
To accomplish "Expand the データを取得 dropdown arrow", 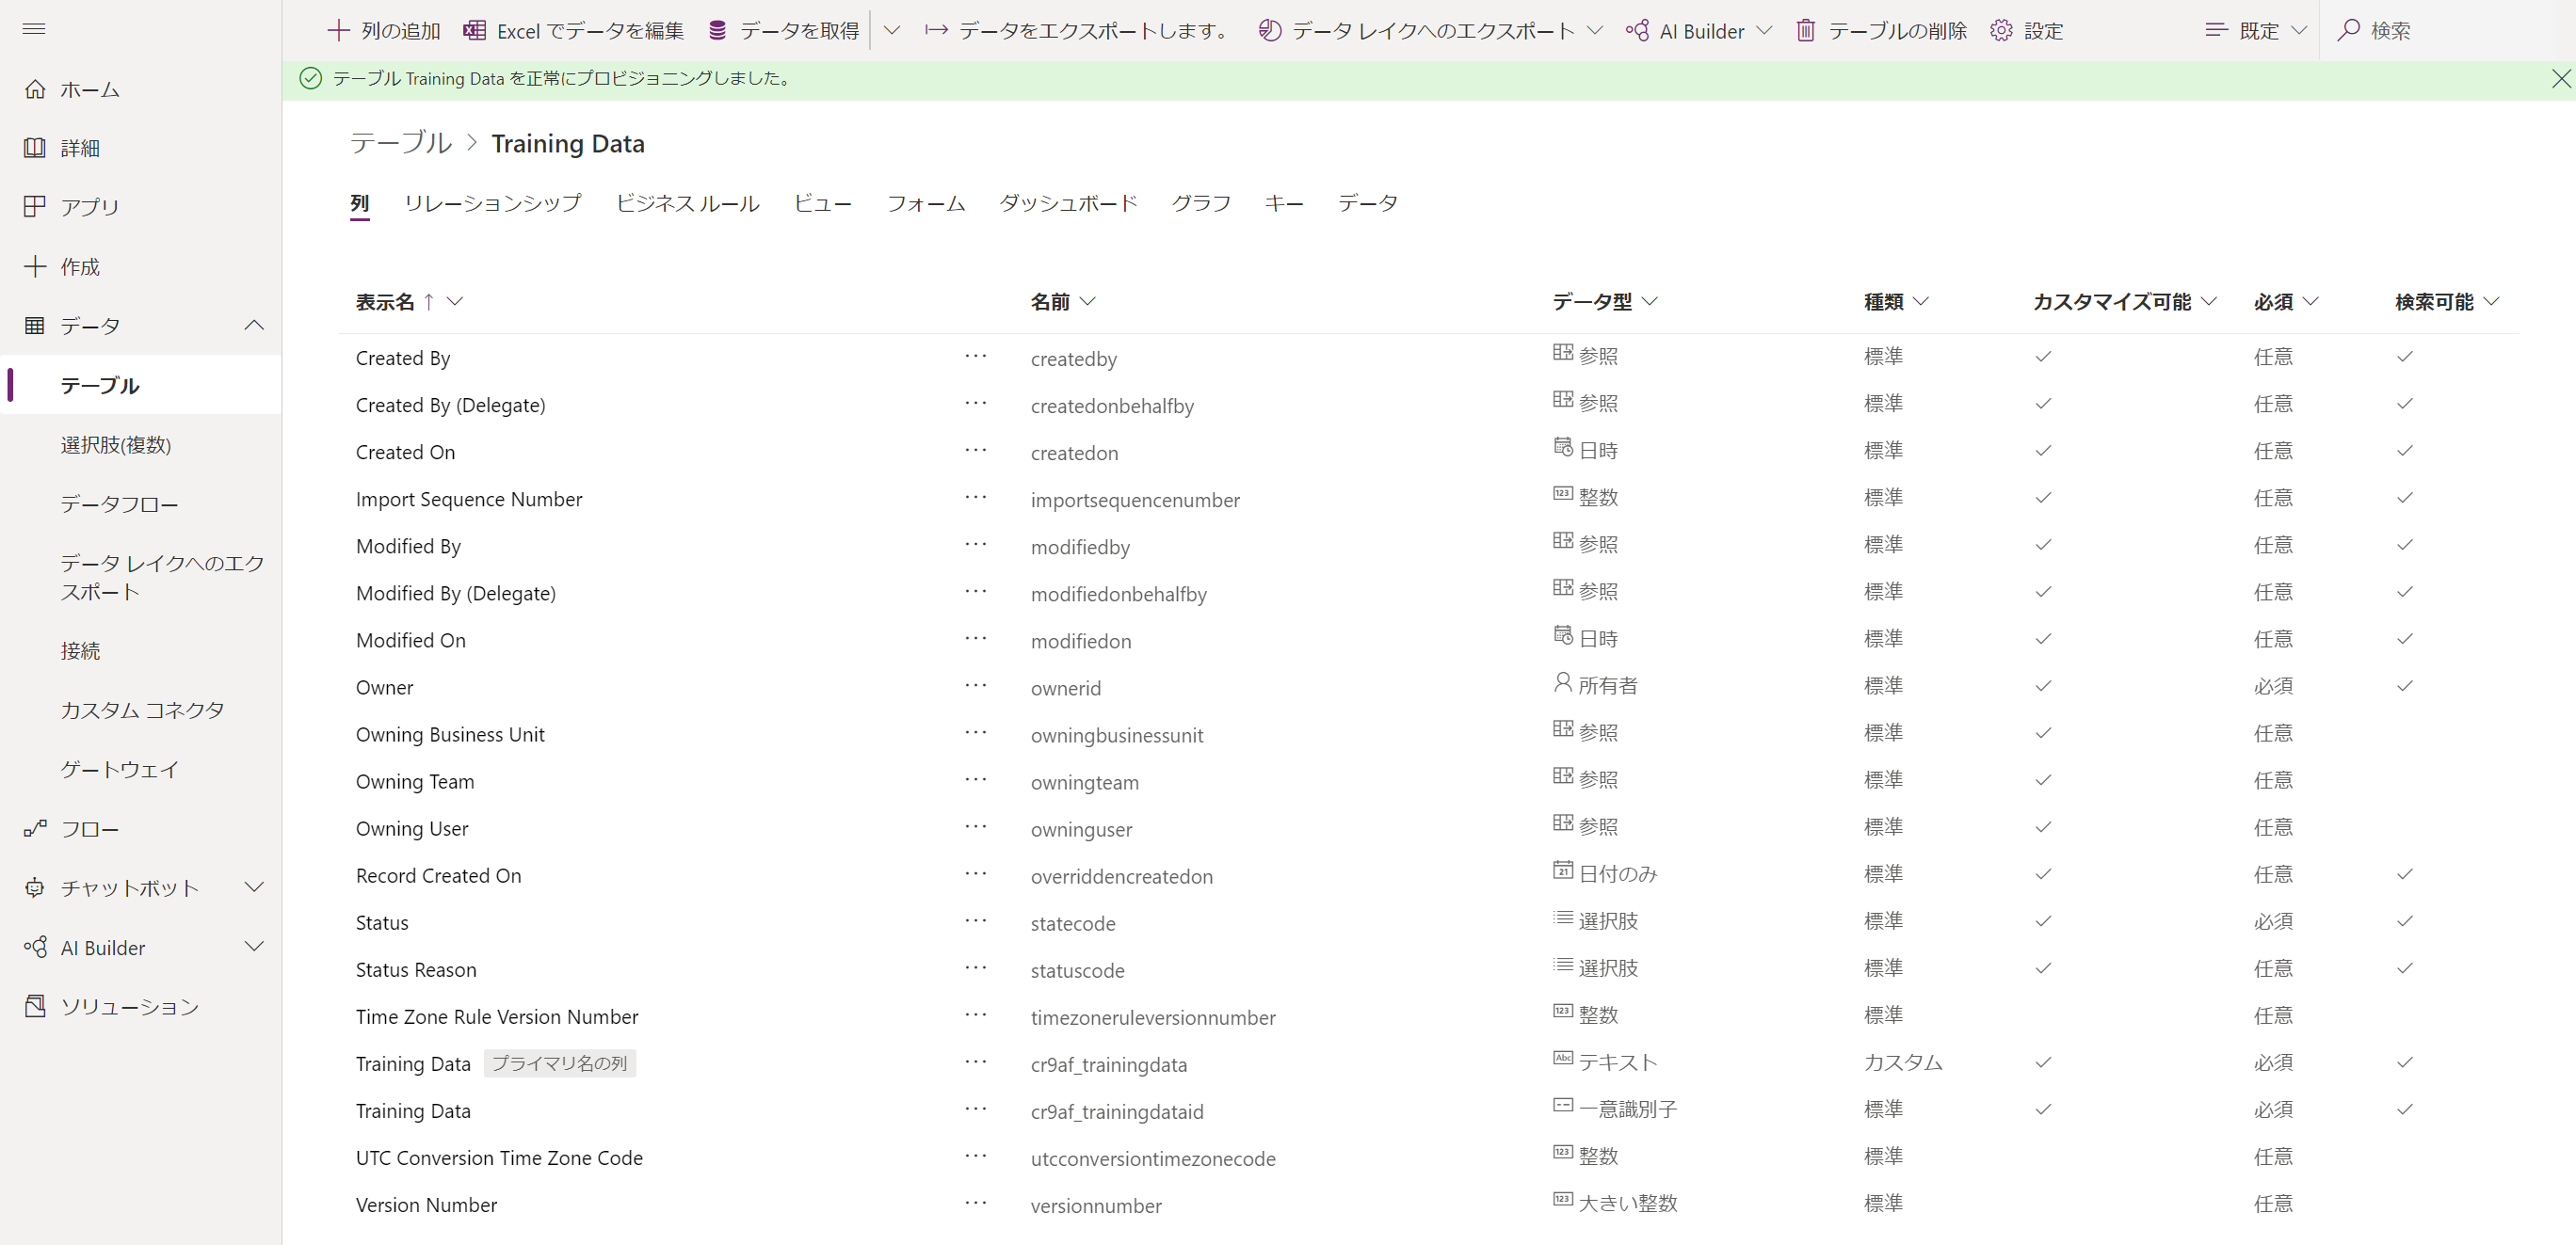I will click(x=892, y=31).
